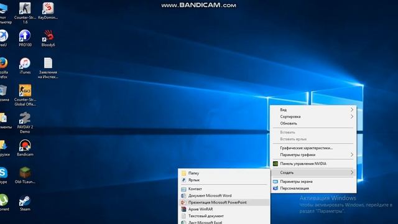398x224 pixels.
Task: Open Панель управления NVIDIA entry
Action: point(313,164)
